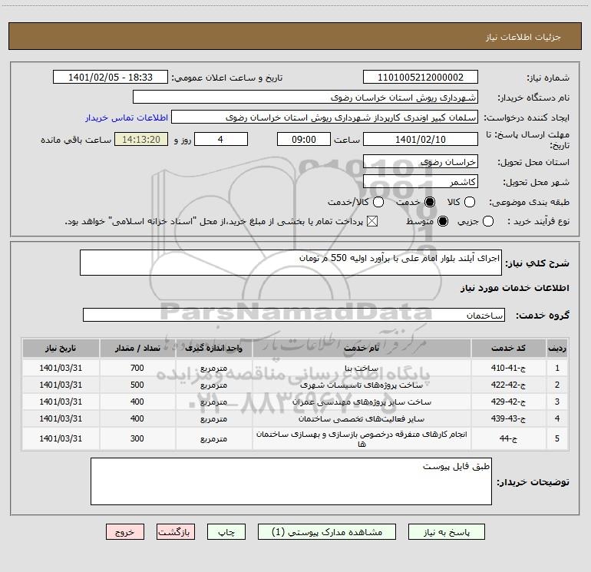Select service code ج-42-422 cell
Screen dimensions: 591x572
point(508,385)
